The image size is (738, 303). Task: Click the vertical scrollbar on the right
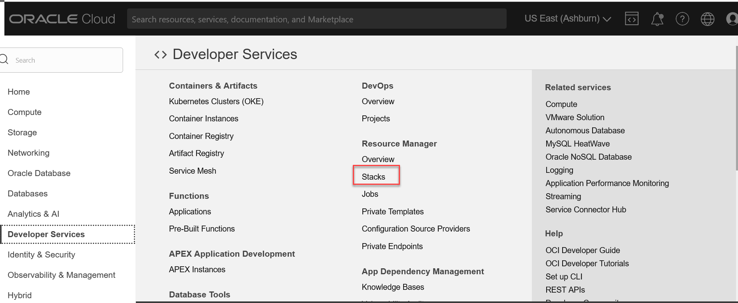(x=736, y=108)
